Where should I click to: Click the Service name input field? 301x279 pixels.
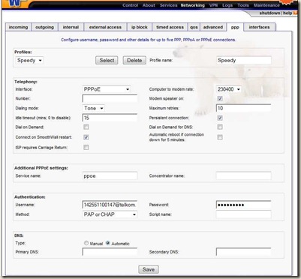point(110,175)
